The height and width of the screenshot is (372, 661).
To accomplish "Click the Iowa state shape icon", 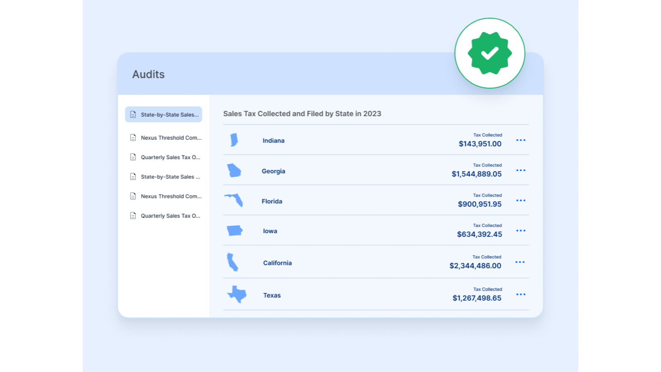I will 235,231.
